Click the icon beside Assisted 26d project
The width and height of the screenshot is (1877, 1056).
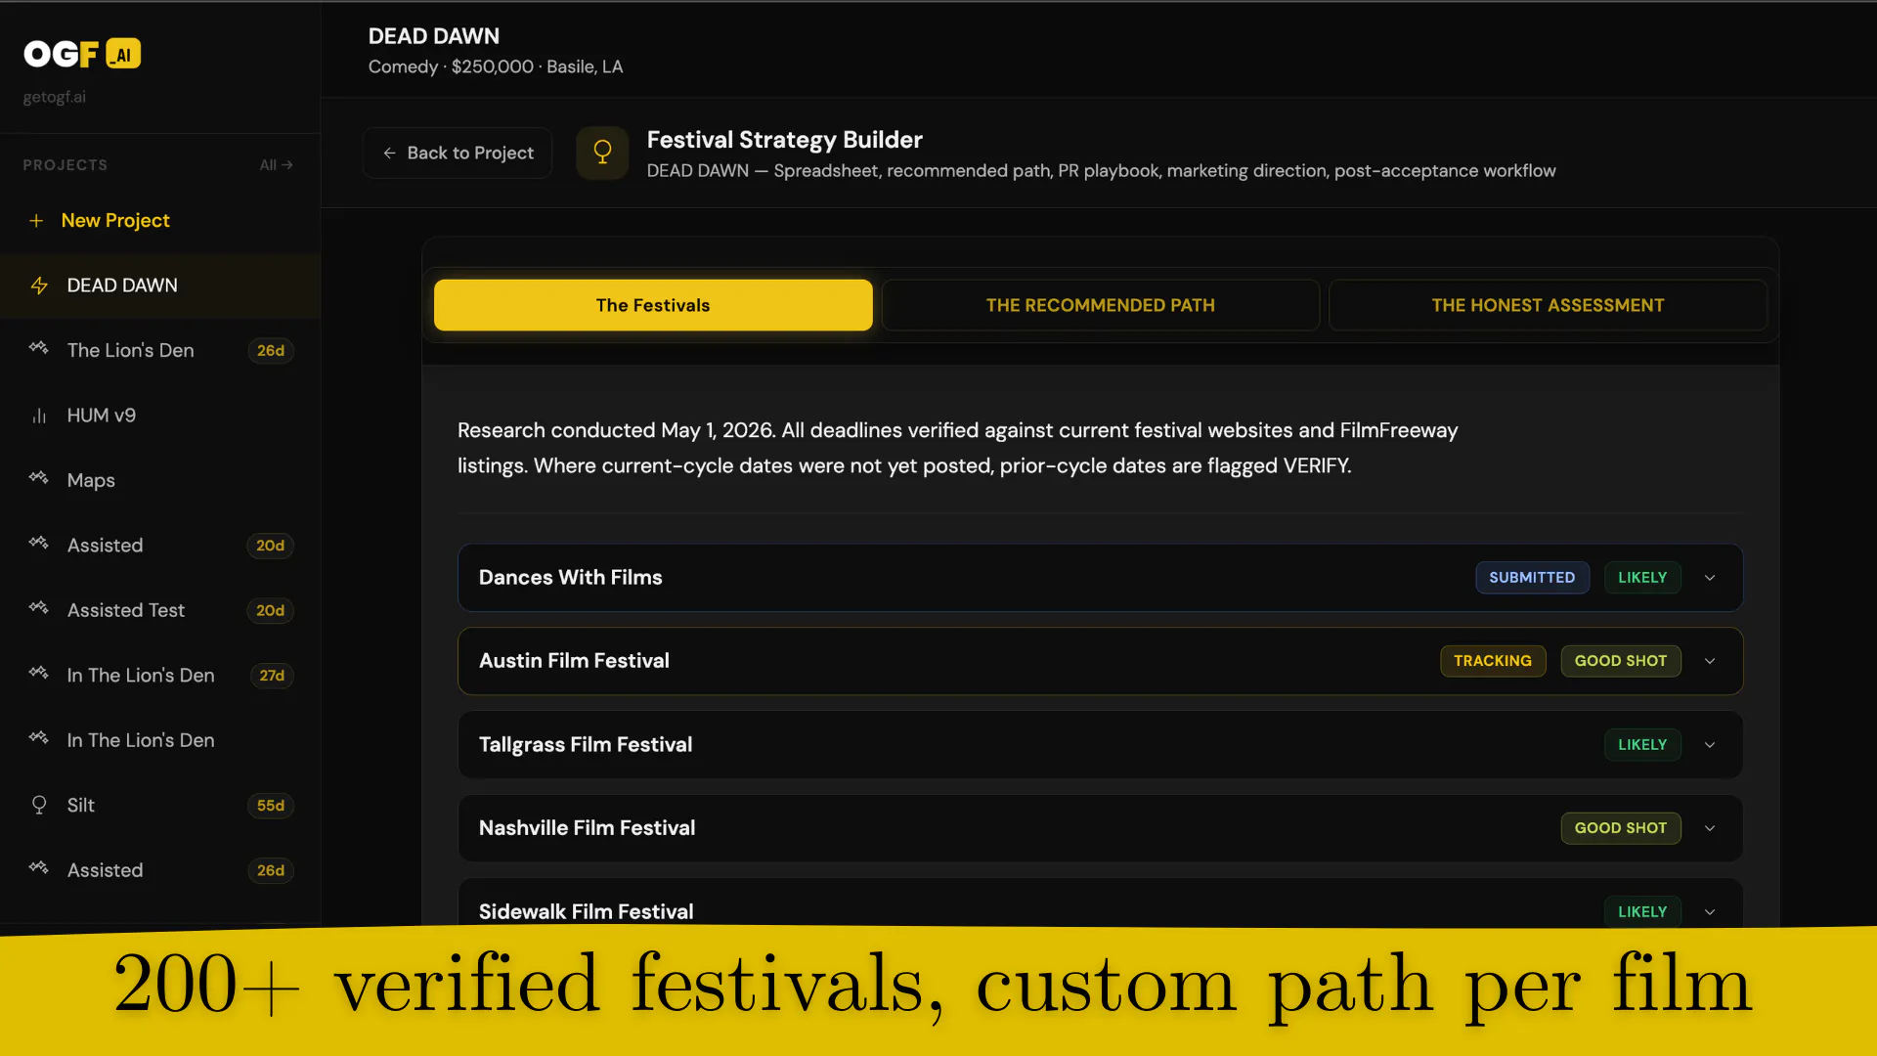tap(38, 868)
